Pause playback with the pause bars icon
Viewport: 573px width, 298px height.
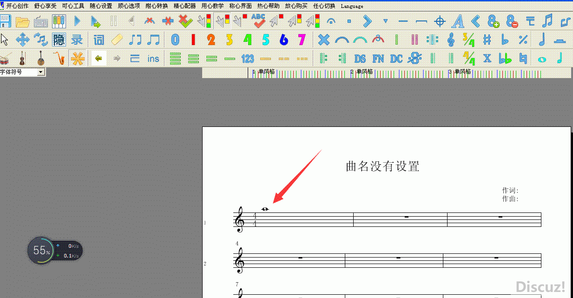pos(113,21)
